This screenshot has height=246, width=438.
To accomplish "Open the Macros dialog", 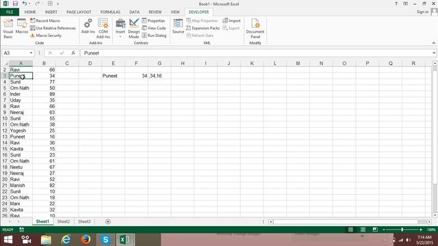I will click(21, 27).
